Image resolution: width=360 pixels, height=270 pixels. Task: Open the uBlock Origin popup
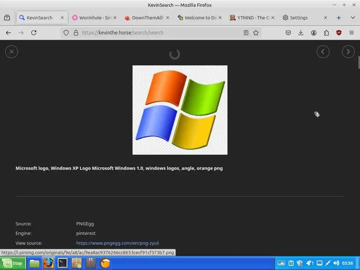(x=339, y=33)
